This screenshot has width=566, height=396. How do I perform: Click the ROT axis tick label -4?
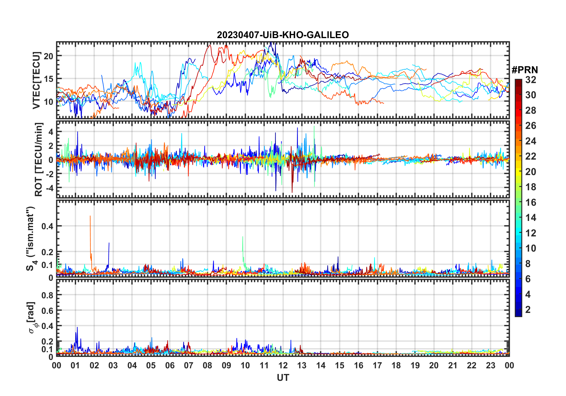coord(49,188)
